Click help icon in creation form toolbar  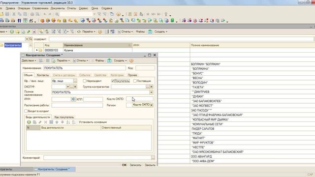[x=131, y=60]
